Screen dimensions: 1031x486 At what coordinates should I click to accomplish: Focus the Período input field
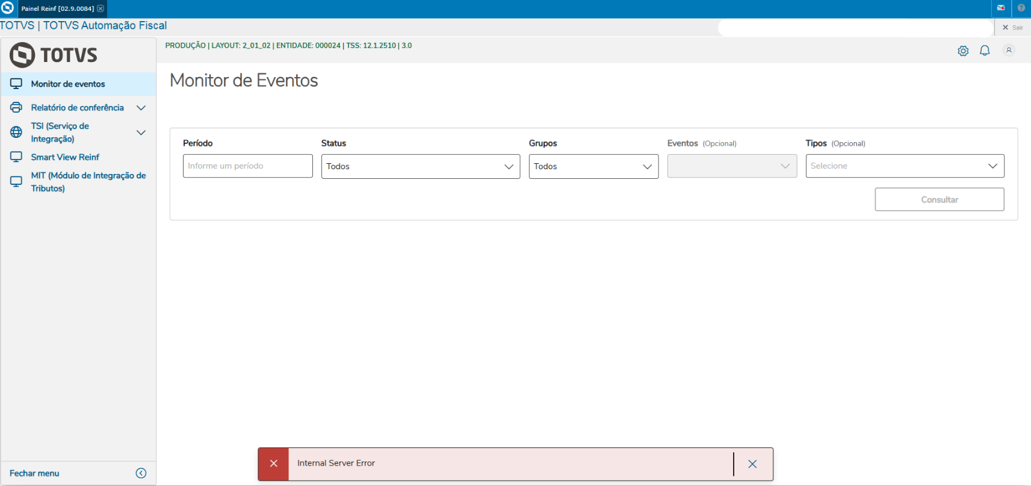click(248, 166)
